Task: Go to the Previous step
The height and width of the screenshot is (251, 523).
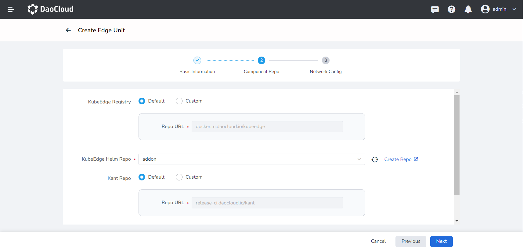Action: (x=411, y=242)
